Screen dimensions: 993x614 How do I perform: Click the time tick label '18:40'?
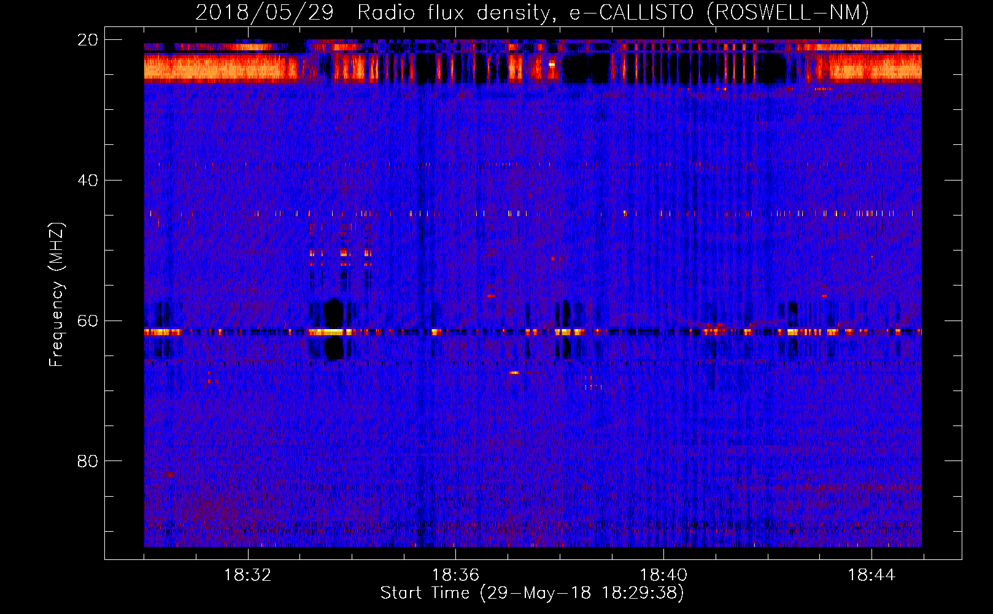[x=663, y=575]
